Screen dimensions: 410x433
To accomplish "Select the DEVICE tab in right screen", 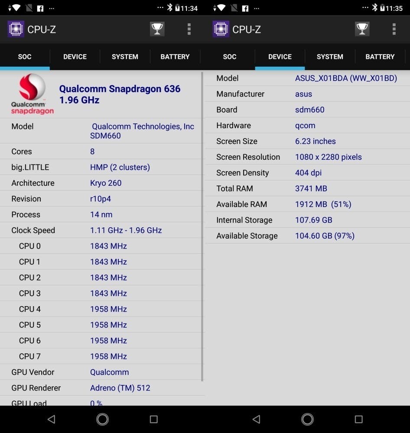I will [x=280, y=57].
